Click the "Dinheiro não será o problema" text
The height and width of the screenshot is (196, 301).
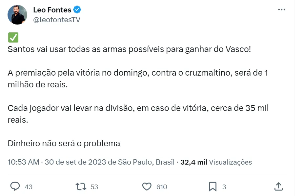pos(64,143)
